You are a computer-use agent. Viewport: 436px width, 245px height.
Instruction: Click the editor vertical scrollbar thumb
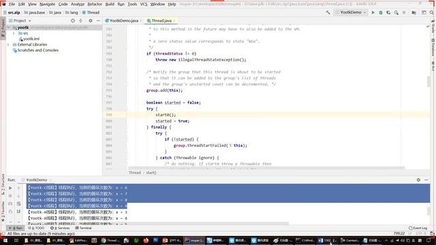pos(429,82)
